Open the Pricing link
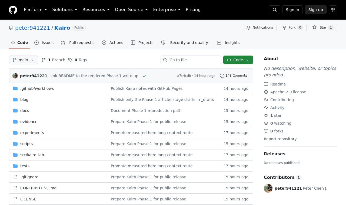The image size is (346, 205). [193, 10]
